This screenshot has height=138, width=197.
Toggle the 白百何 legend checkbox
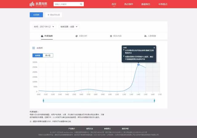coord(34,48)
